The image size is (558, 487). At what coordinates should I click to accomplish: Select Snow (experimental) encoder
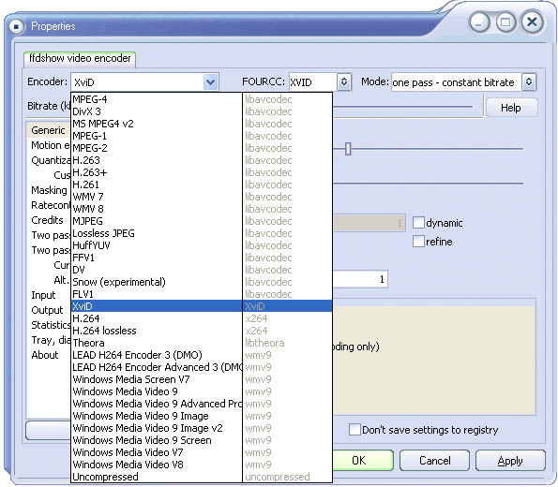click(202, 282)
